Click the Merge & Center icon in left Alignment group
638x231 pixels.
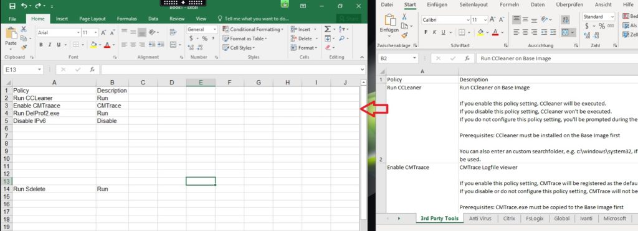[x=173, y=45]
